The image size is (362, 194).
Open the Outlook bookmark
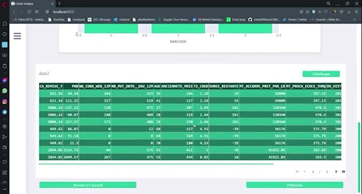pos(122,20)
